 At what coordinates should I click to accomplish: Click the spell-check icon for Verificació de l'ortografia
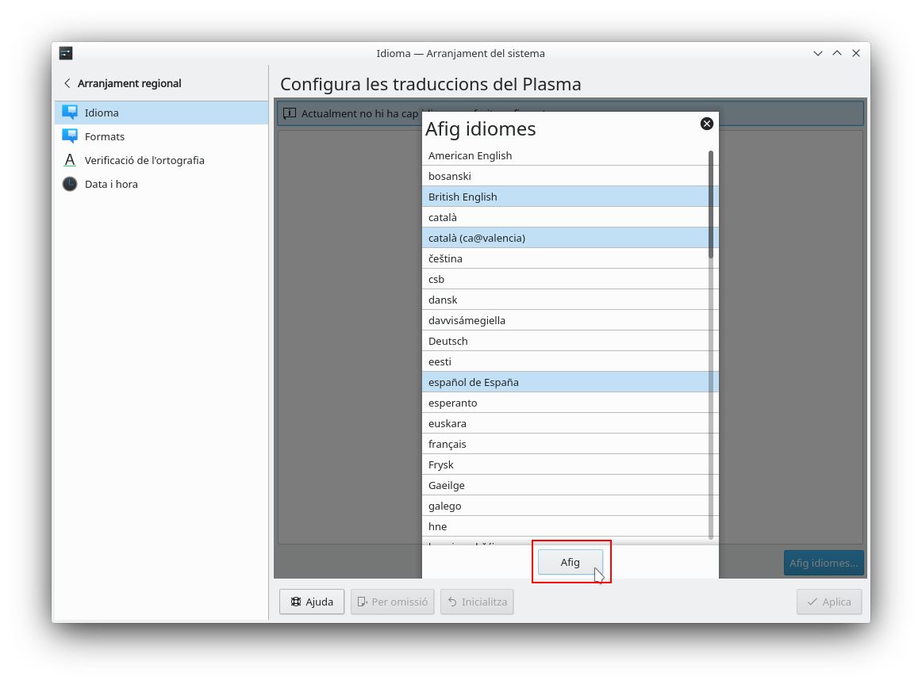[70, 160]
